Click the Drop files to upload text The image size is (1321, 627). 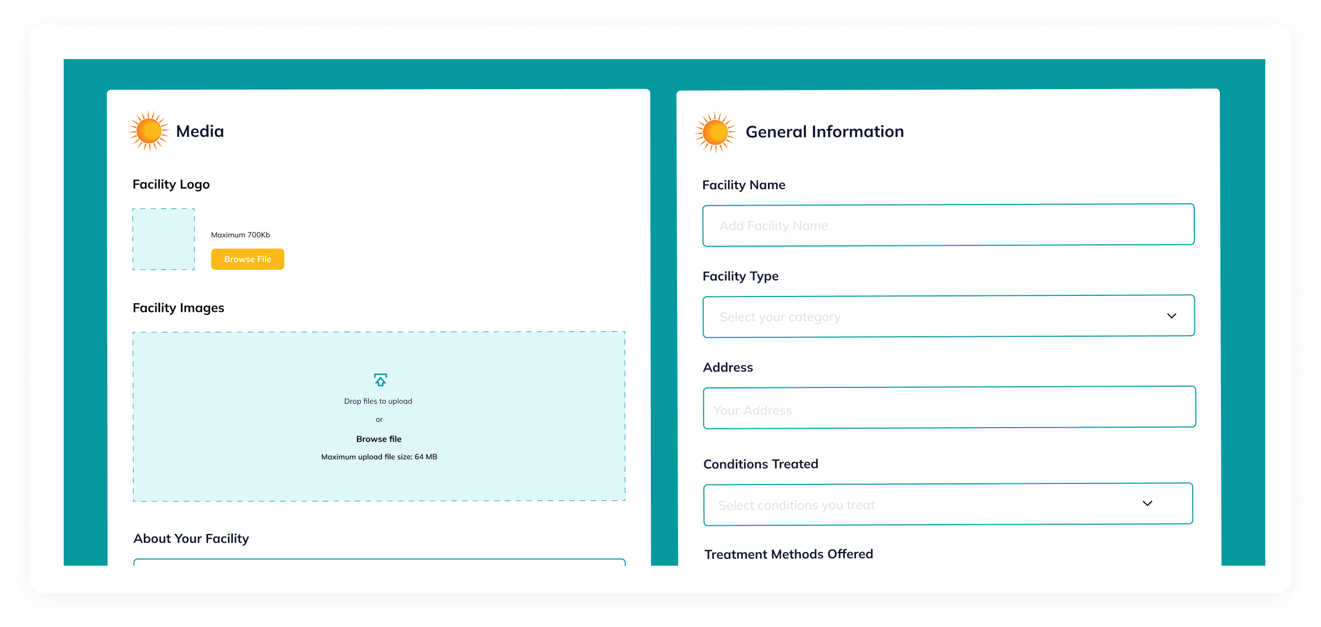click(x=378, y=401)
